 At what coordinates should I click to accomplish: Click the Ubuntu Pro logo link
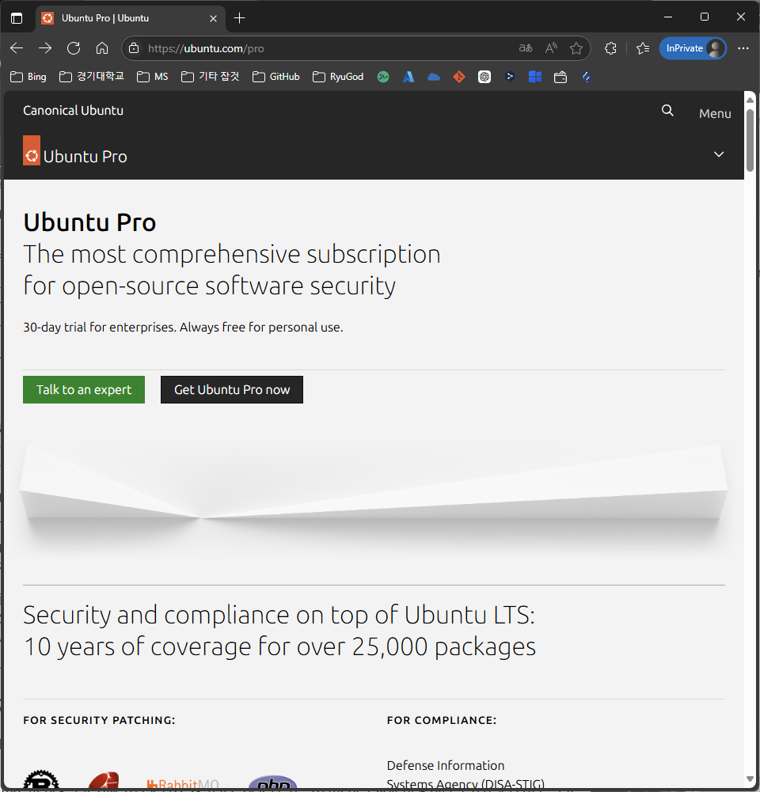pyautogui.click(x=74, y=152)
